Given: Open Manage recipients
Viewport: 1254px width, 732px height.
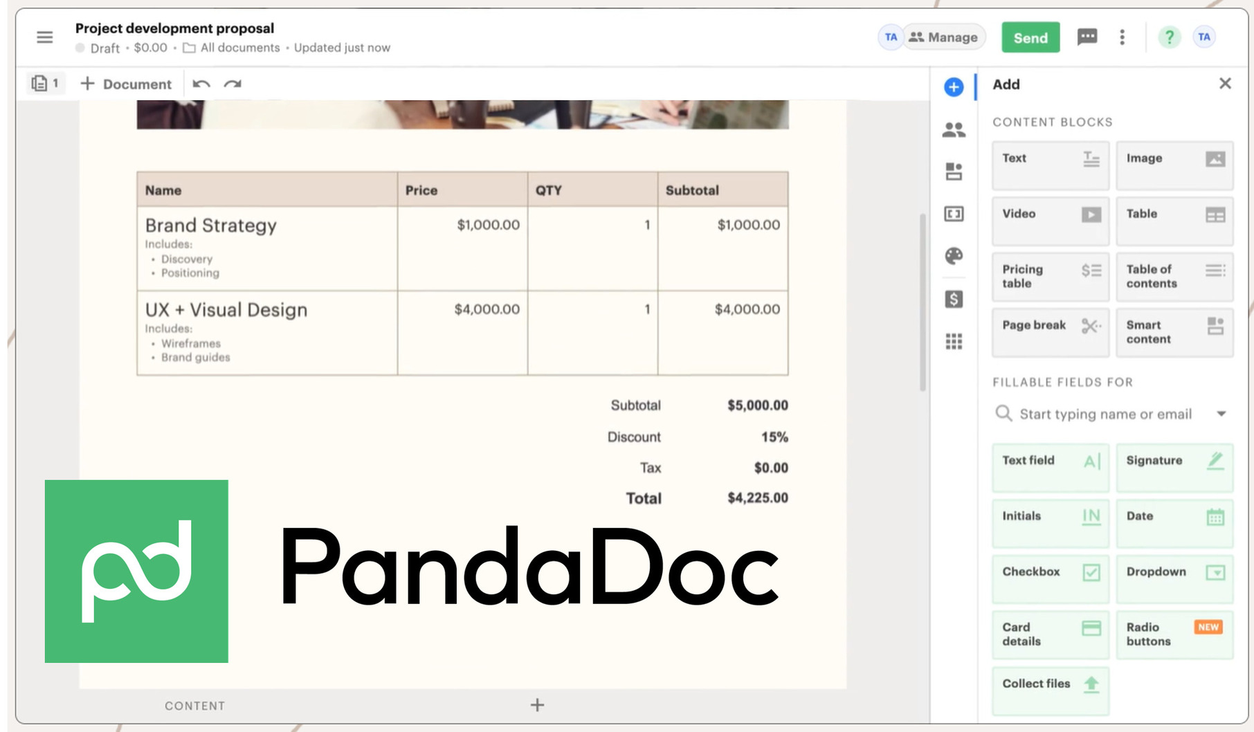Looking at the screenshot, I should pyautogui.click(x=943, y=37).
